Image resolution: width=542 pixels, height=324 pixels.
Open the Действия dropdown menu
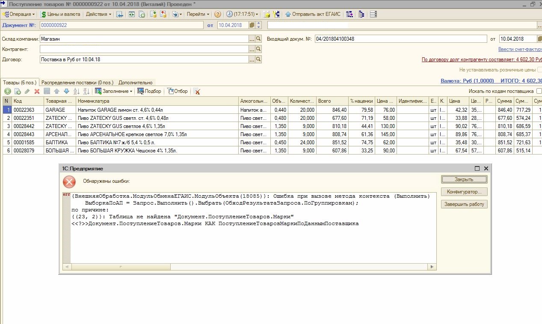(x=98, y=14)
